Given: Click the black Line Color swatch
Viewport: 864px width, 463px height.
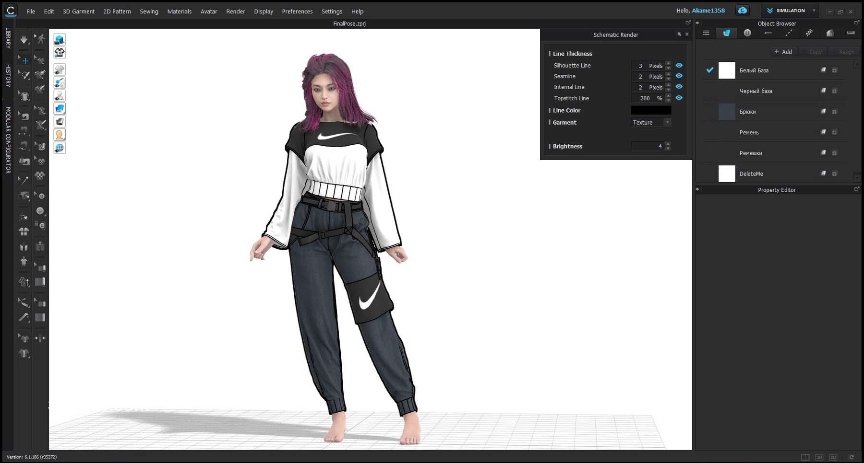Looking at the screenshot, I should [650, 110].
